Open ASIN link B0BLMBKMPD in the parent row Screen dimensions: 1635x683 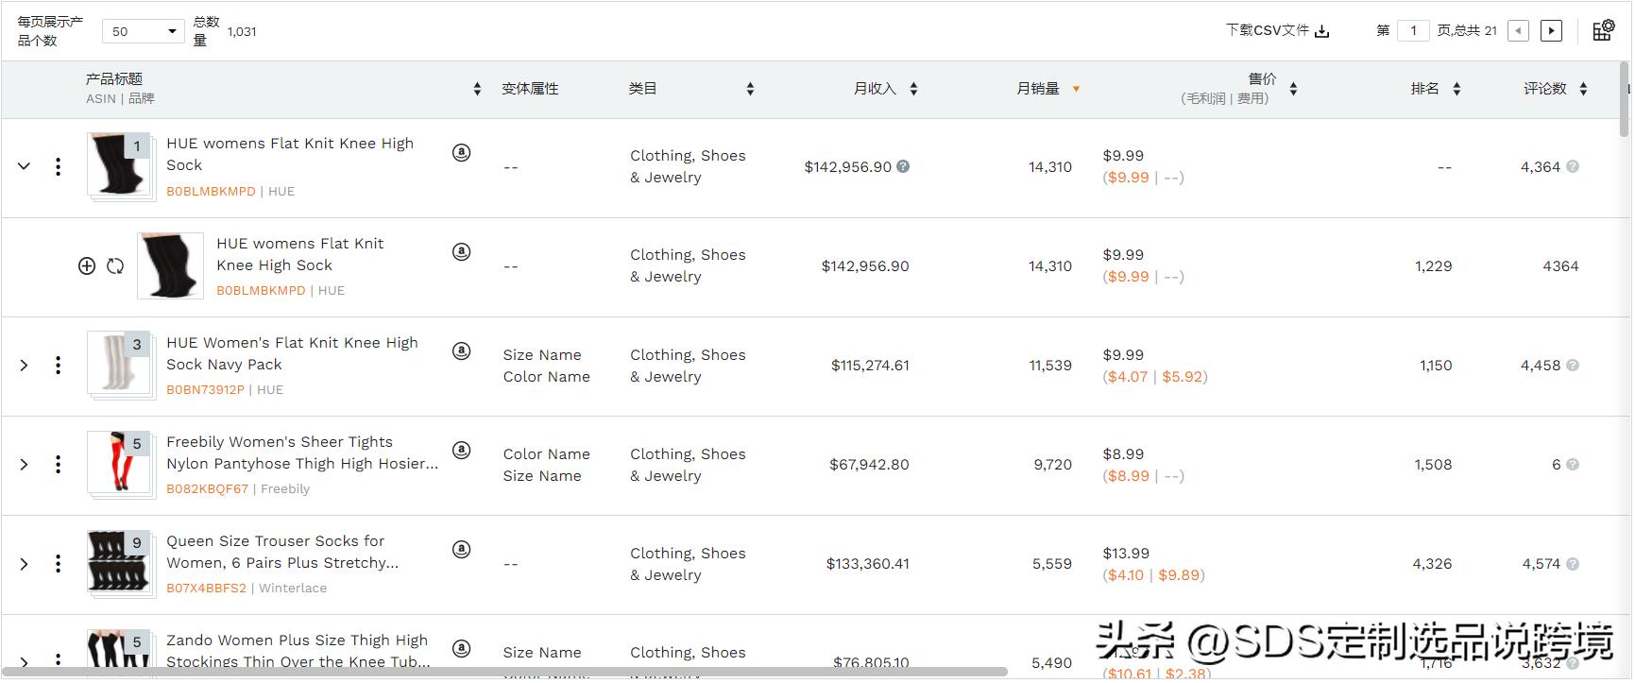pyautogui.click(x=211, y=191)
